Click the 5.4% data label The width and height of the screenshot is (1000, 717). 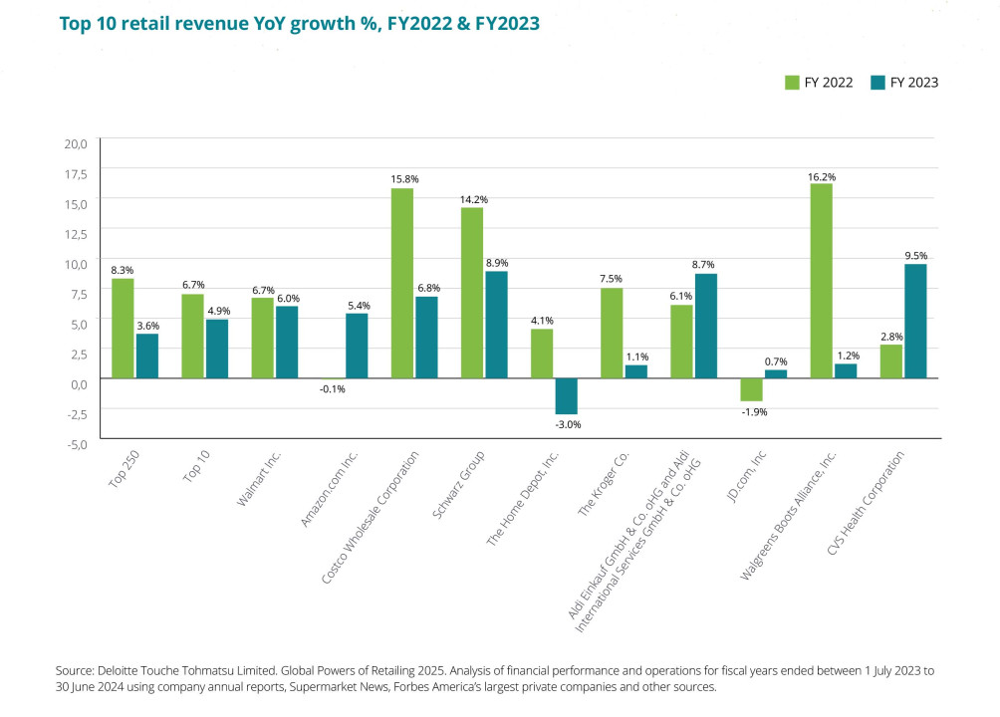(359, 306)
